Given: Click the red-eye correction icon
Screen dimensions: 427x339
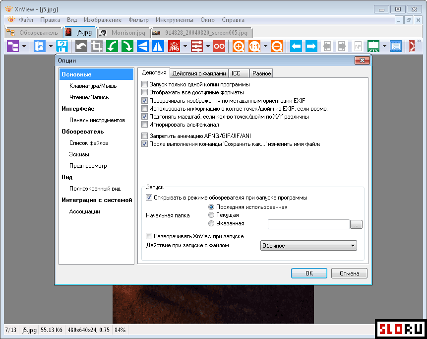Looking at the screenshot, I should click(x=219, y=47).
